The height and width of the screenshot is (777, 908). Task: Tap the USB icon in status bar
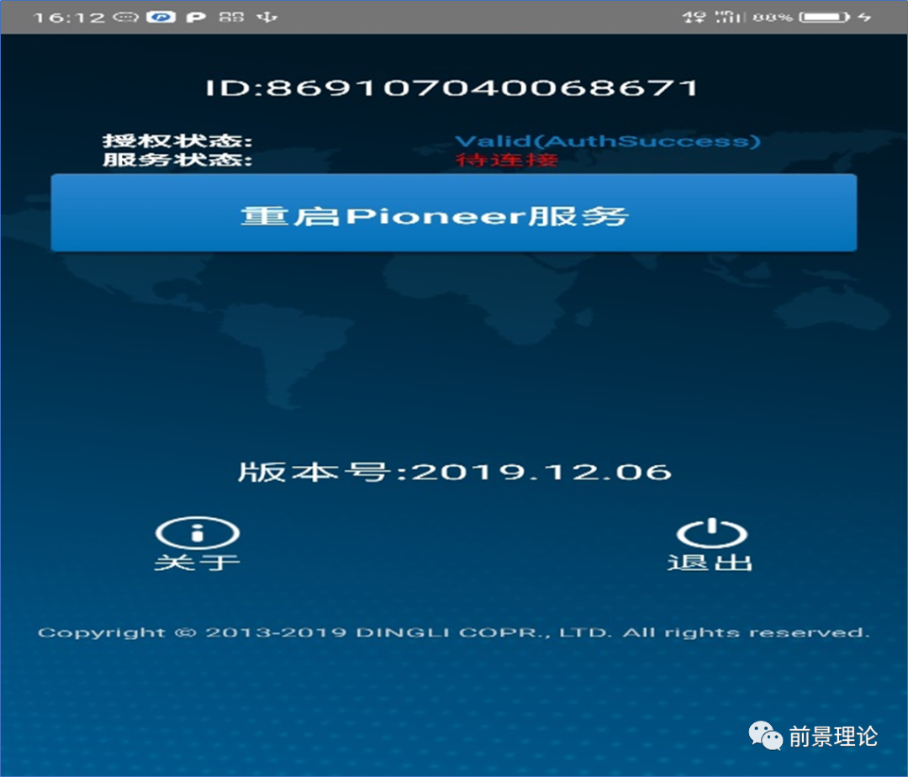pyautogui.click(x=267, y=17)
